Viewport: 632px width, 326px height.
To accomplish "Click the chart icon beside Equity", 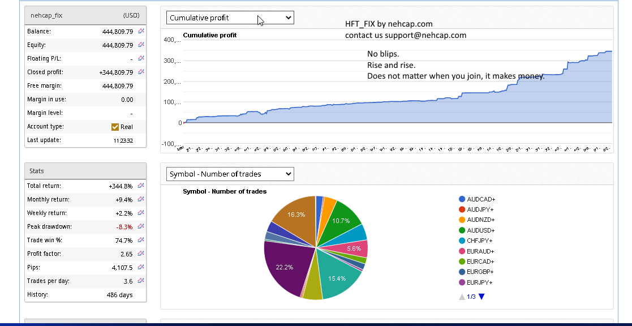I will (x=141, y=45).
